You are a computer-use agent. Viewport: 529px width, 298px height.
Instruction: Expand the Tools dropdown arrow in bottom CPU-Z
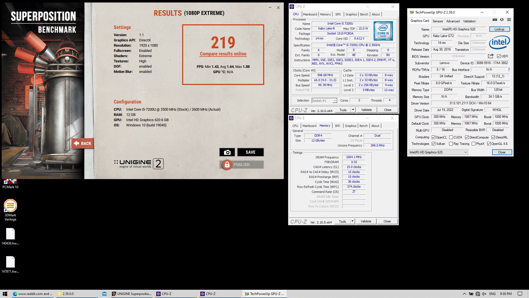[352, 221]
